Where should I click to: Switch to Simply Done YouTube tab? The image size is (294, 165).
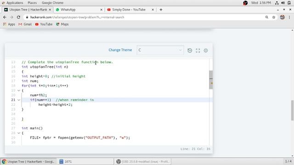point(130,10)
